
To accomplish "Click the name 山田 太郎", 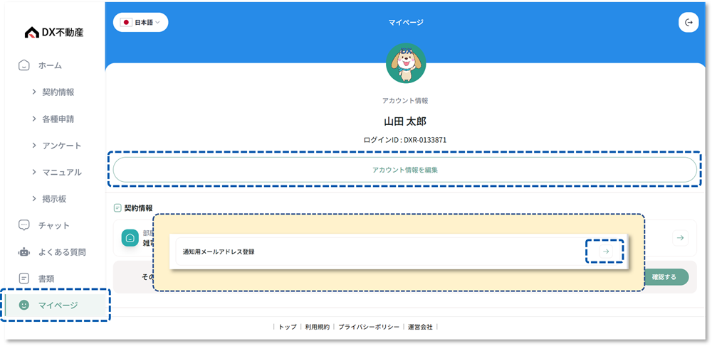I will coord(405,121).
